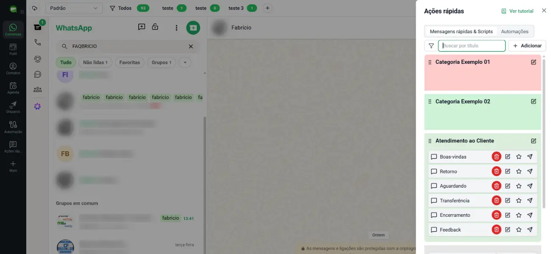Open the Agenda section
The image size is (551, 254).
13,88
